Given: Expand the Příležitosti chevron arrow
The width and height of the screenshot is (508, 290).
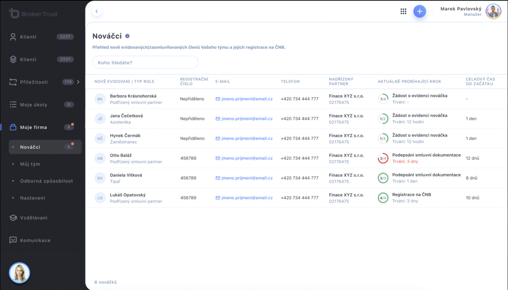Looking at the screenshot, I should (78, 82).
